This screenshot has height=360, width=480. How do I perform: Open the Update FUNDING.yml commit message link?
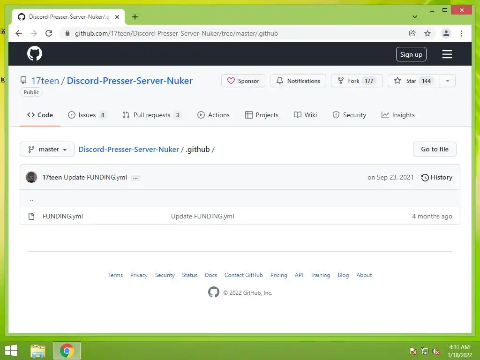[x=95, y=177]
